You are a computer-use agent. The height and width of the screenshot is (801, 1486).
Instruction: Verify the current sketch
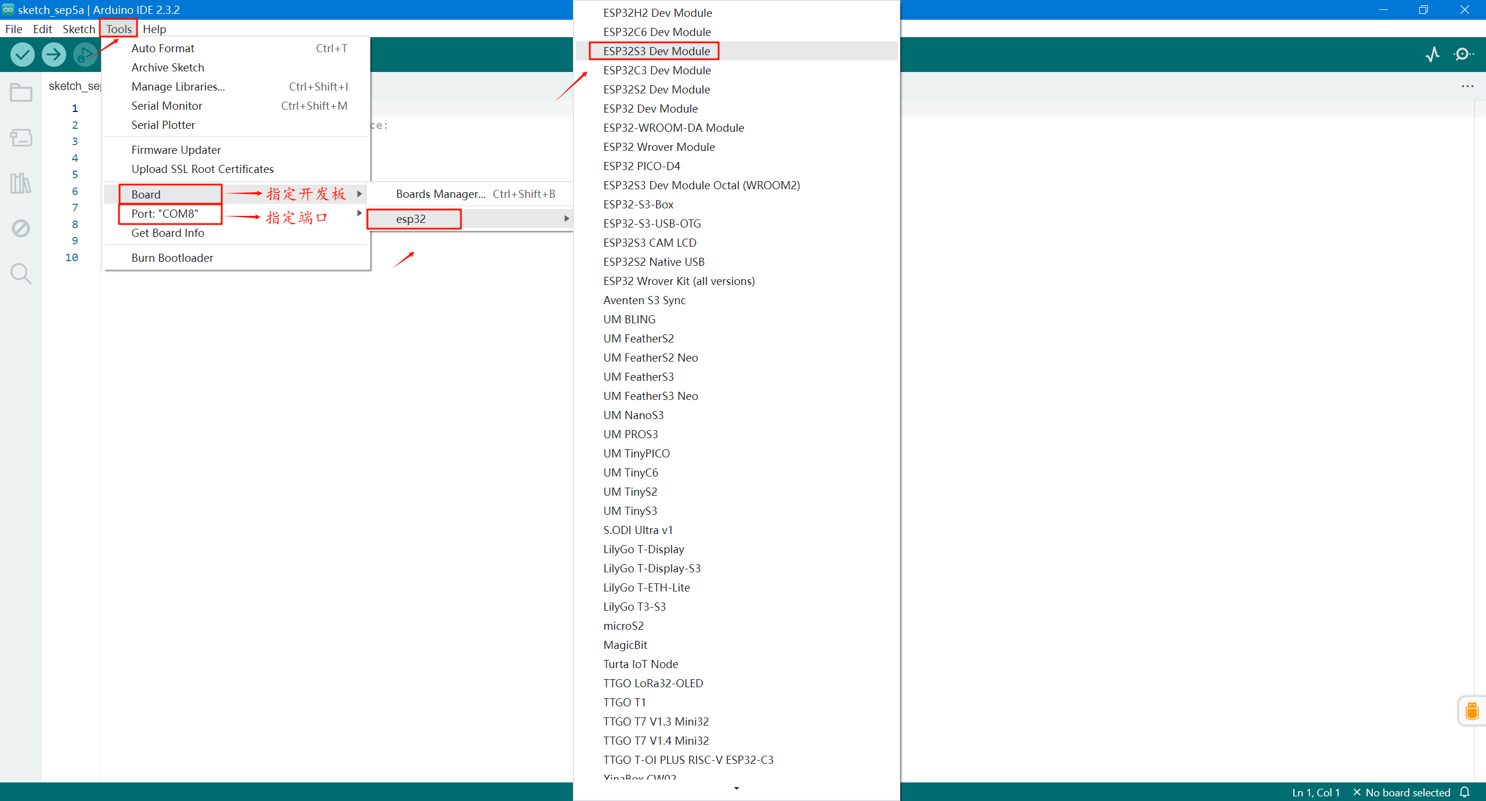(21, 54)
